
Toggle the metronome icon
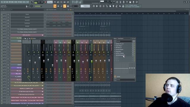pyautogui.click(x=55, y=2)
